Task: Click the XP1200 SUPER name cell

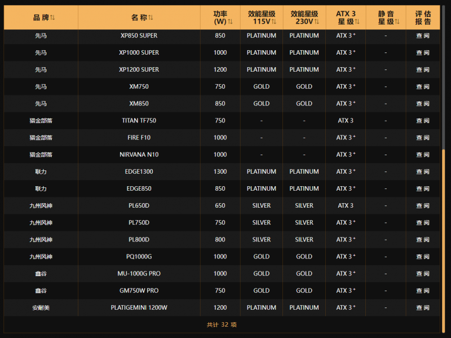Action: coord(139,69)
